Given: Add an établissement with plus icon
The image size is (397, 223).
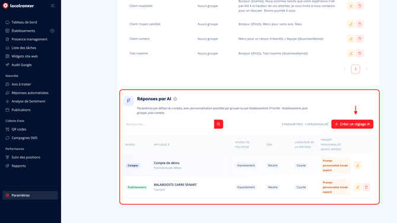Looking at the screenshot, I should (52, 31).
